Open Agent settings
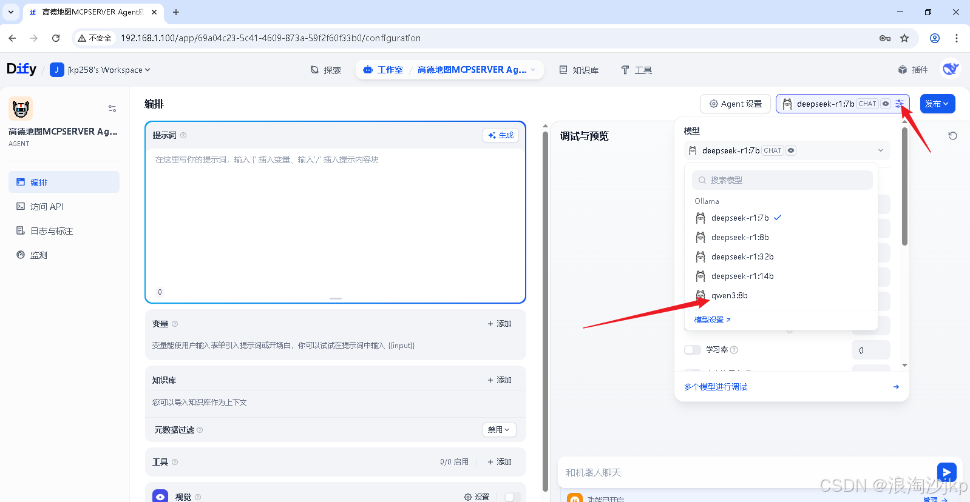The height and width of the screenshot is (502, 970). point(735,104)
